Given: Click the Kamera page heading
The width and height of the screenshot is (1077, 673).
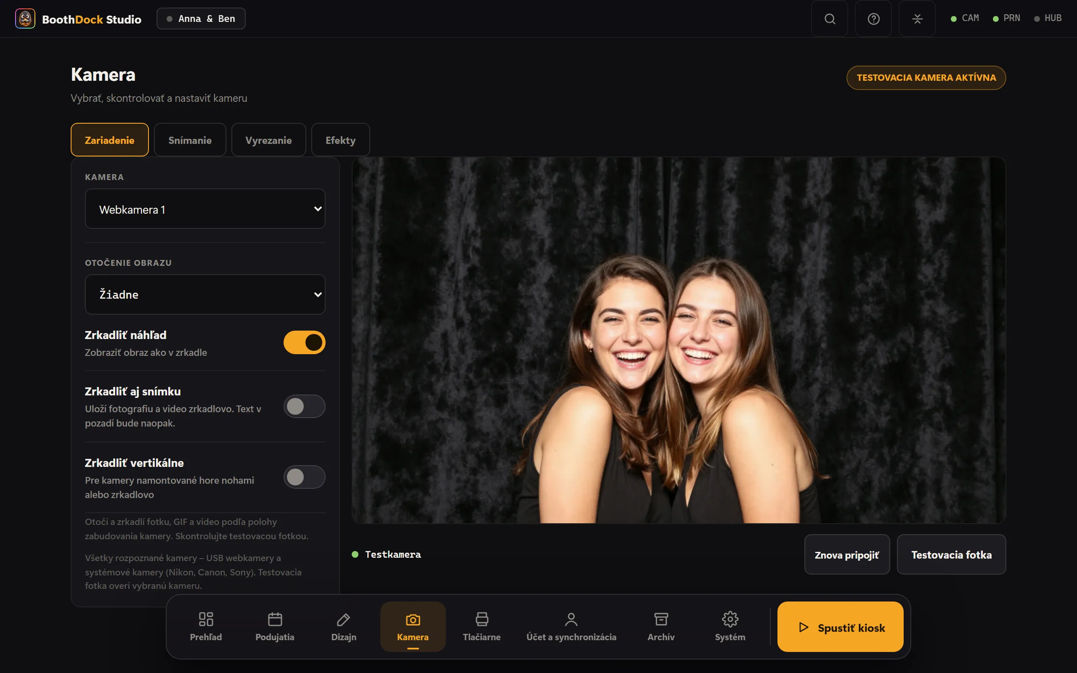Looking at the screenshot, I should [x=103, y=74].
